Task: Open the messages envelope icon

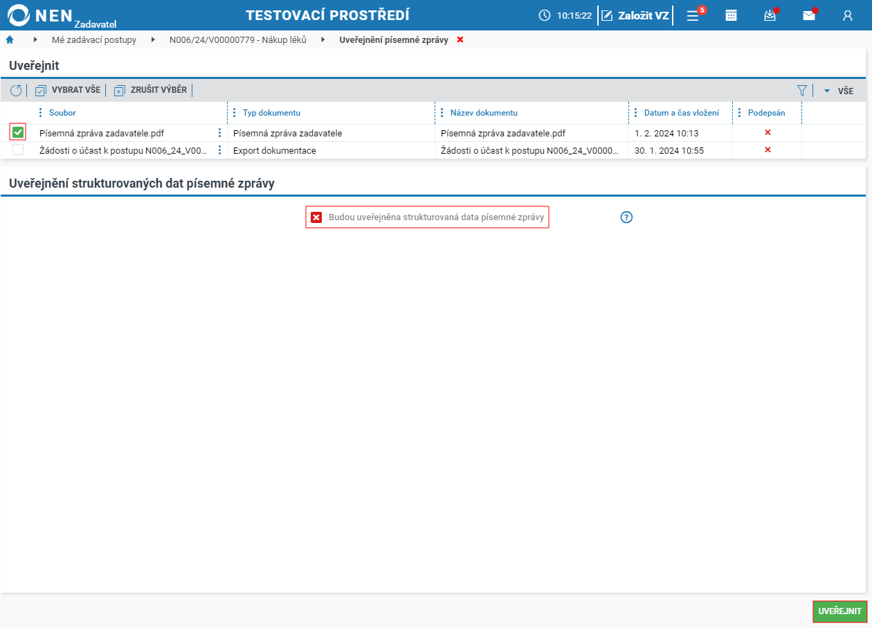Action: 809,15
